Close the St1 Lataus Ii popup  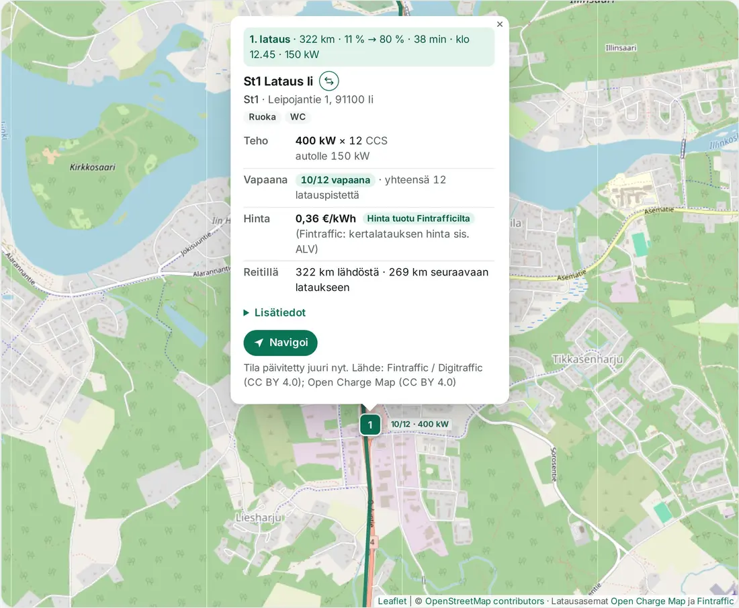tap(500, 24)
